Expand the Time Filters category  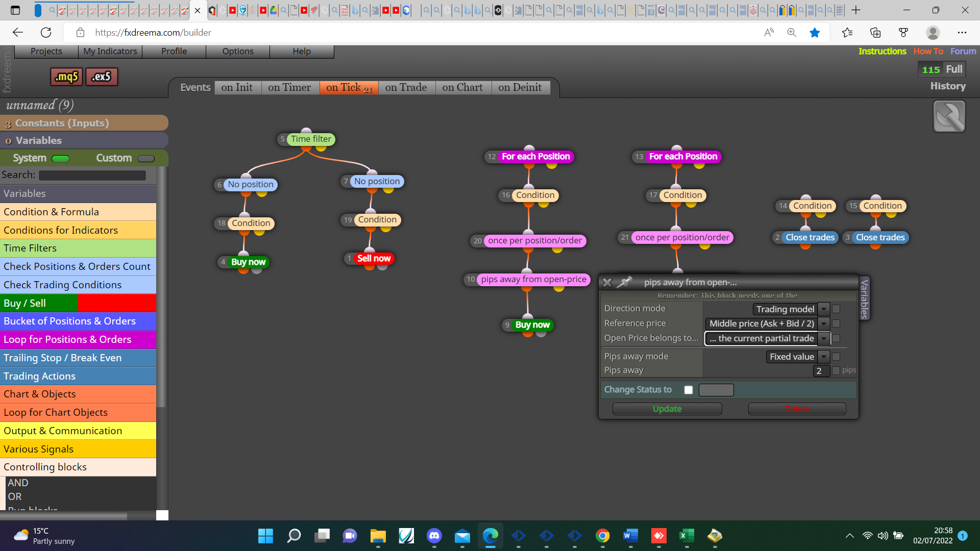[x=78, y=248]
